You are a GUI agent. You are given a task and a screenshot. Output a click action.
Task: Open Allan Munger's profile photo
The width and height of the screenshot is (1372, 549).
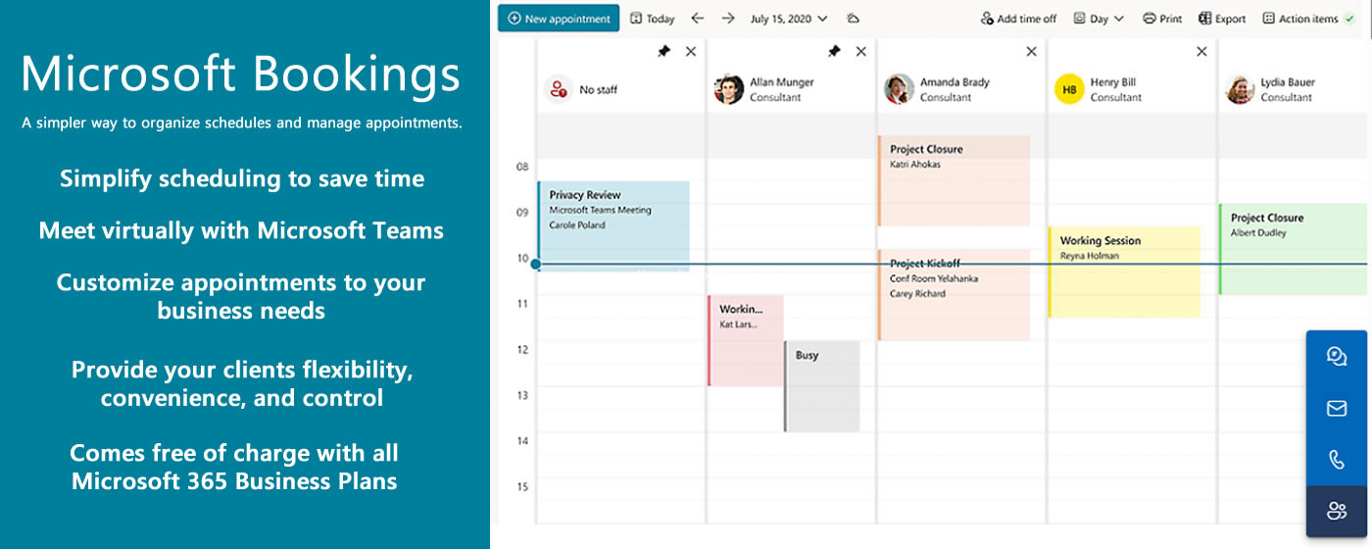(729, 89)
